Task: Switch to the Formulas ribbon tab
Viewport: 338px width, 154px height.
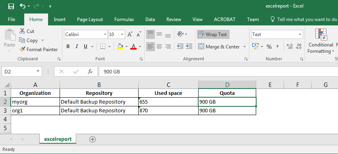Action: (x=124, y=19)
